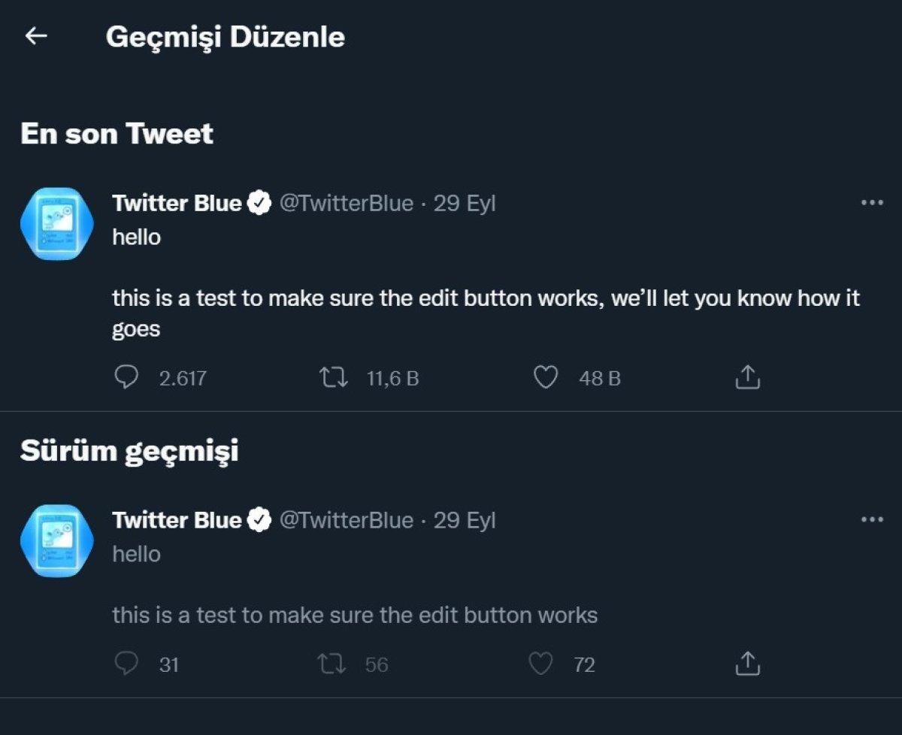Click the reply icon showing 31 replies
Viewport: 902px width, 735px height.
(x=127, y=664)
